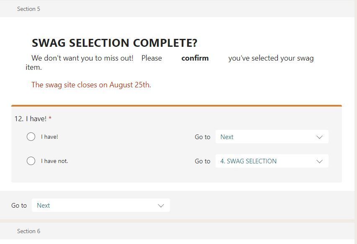The image size is (357, 244).
Task: Click the Section 6 header label
Action: pos(28,231)
